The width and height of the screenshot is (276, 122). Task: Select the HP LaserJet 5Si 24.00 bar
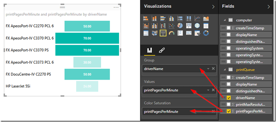(x=87, y=86)
